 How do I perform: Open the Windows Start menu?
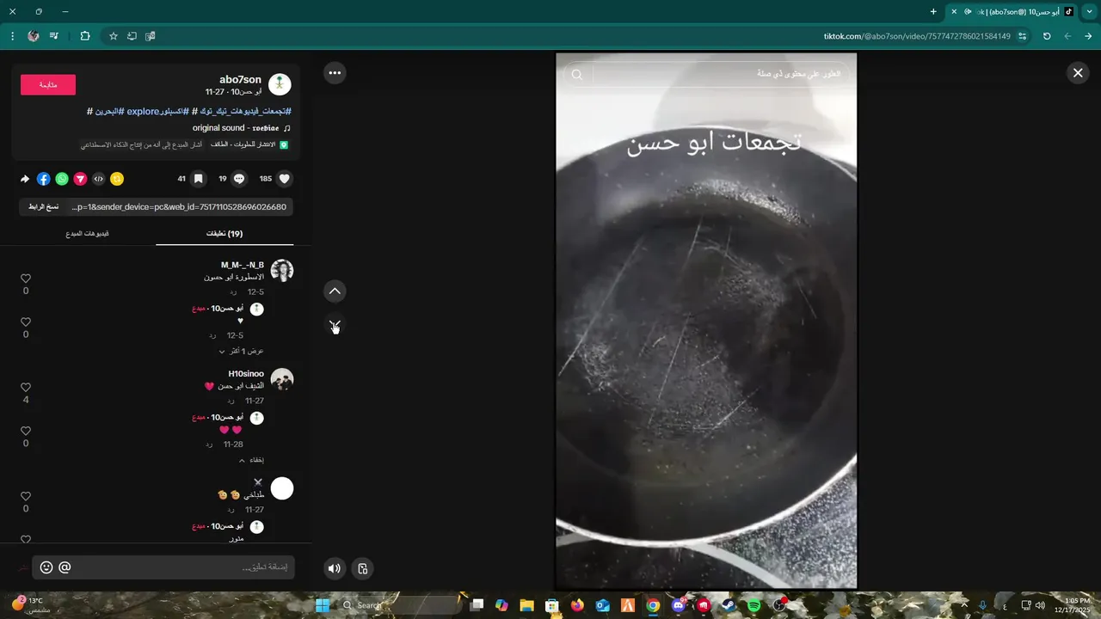322,605
